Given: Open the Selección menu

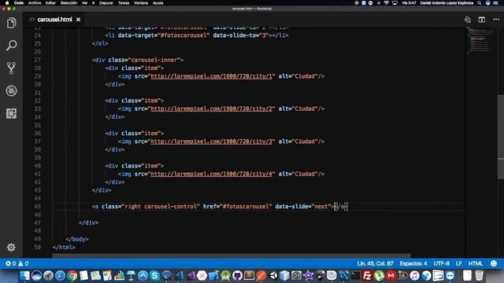Looking at the screenshot, I should coord(69,3).
